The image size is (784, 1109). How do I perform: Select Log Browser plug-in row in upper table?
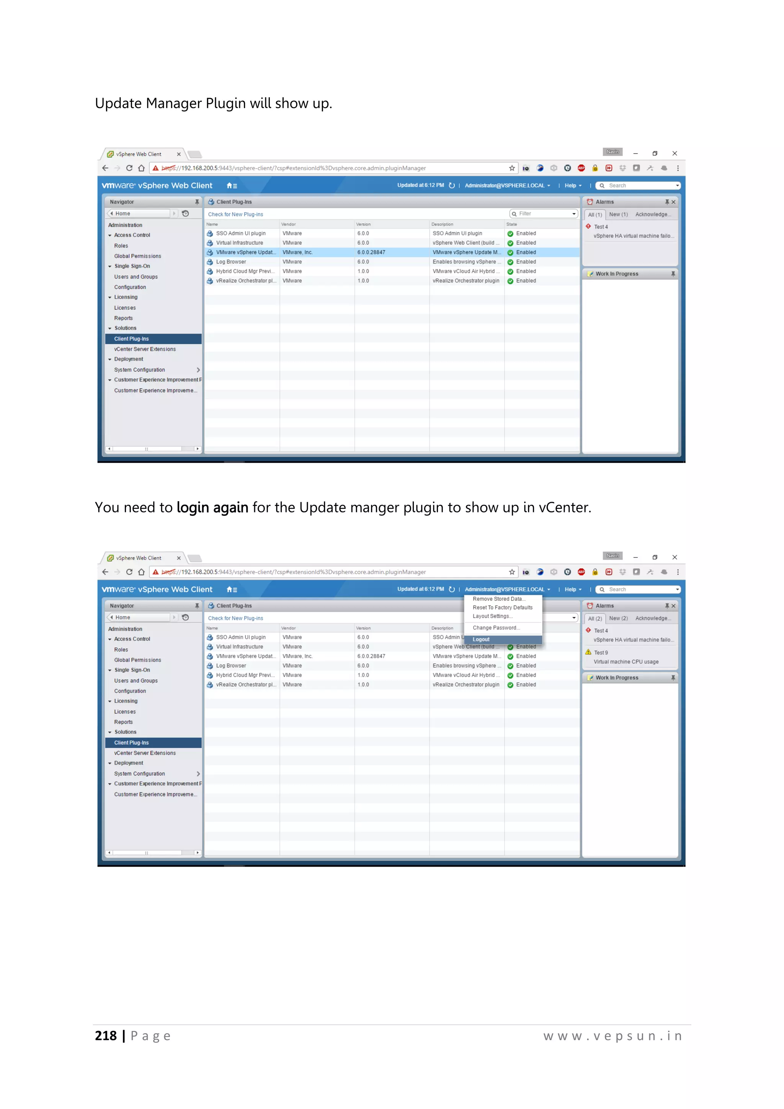point(392,262)
